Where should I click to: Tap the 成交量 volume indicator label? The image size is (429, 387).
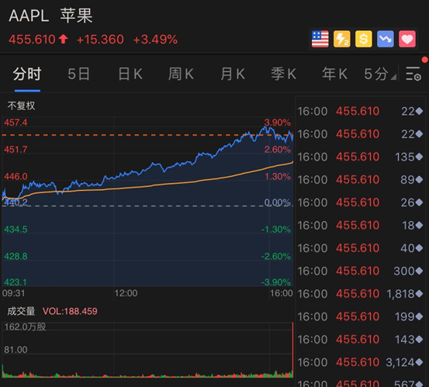[x=21, y=311]
